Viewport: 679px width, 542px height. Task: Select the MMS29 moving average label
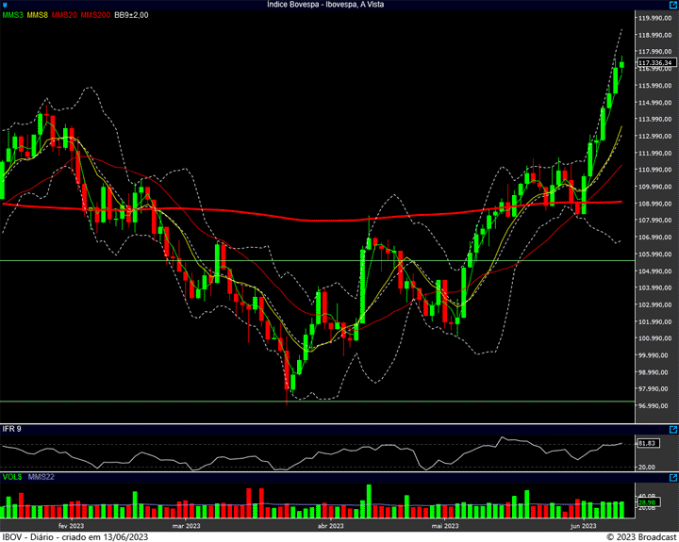click(63, 16)
